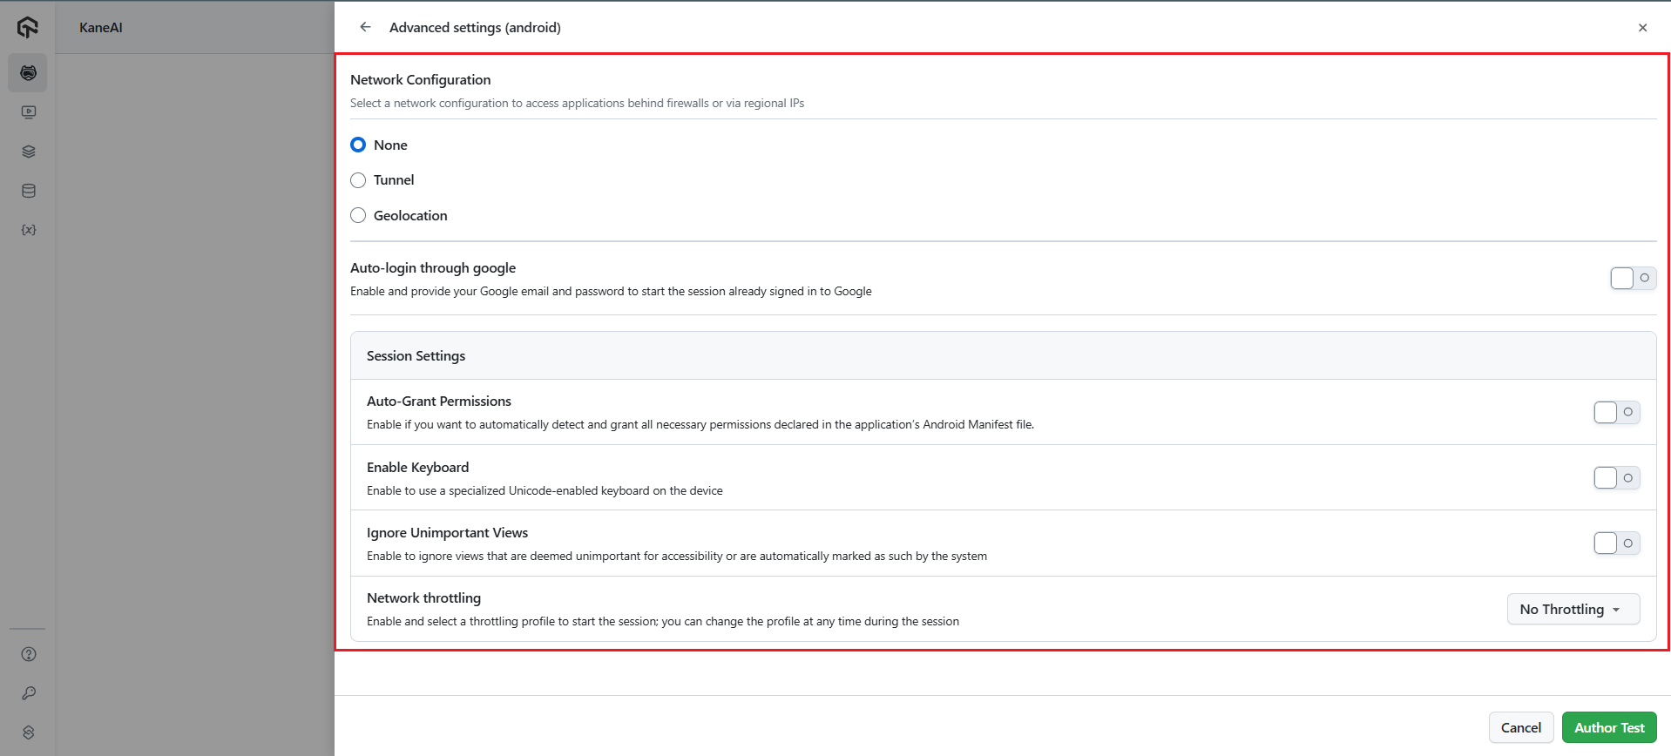Viewport: 1671px width, 756px height.
Task: Toggle the Enable Keyboard switch
Action: 1616,477
